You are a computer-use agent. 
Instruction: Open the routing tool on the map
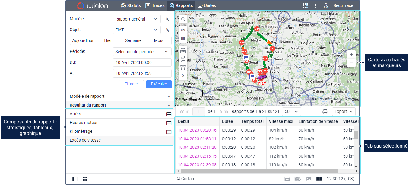coord(183,59)
